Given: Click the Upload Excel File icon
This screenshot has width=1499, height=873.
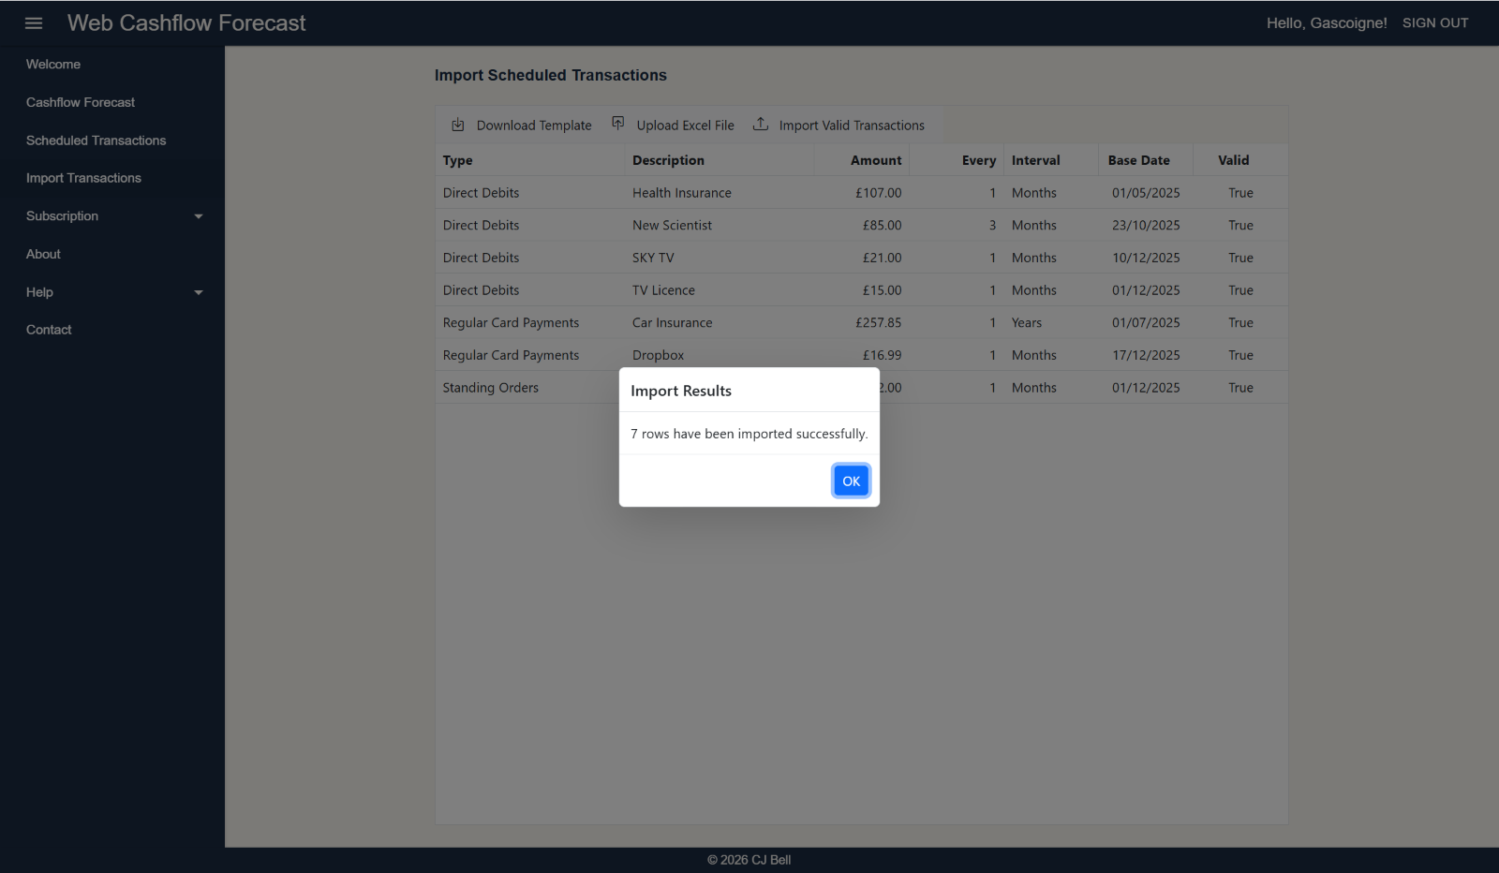Looking at the screenshot, I should [x=618, y=124].
